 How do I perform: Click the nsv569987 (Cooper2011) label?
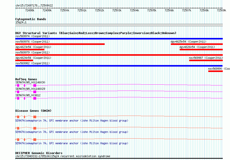(206, 58)
